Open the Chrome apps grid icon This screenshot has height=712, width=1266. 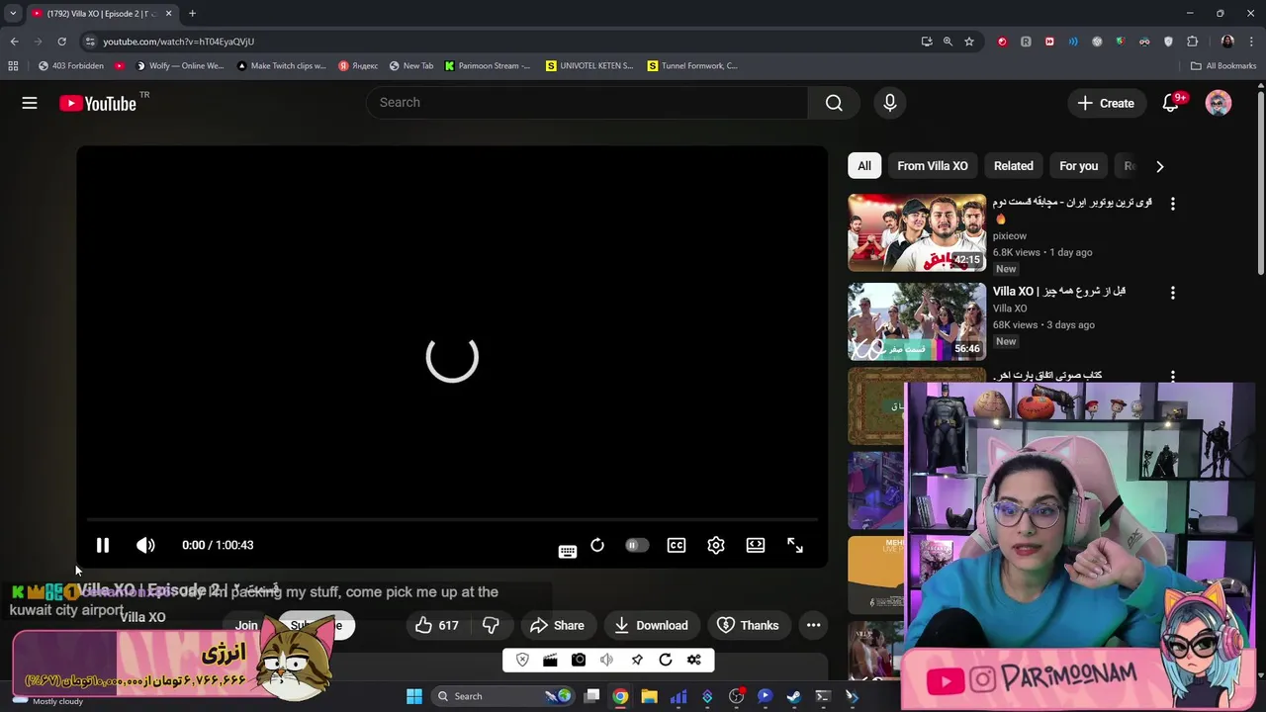coord(13,66)
